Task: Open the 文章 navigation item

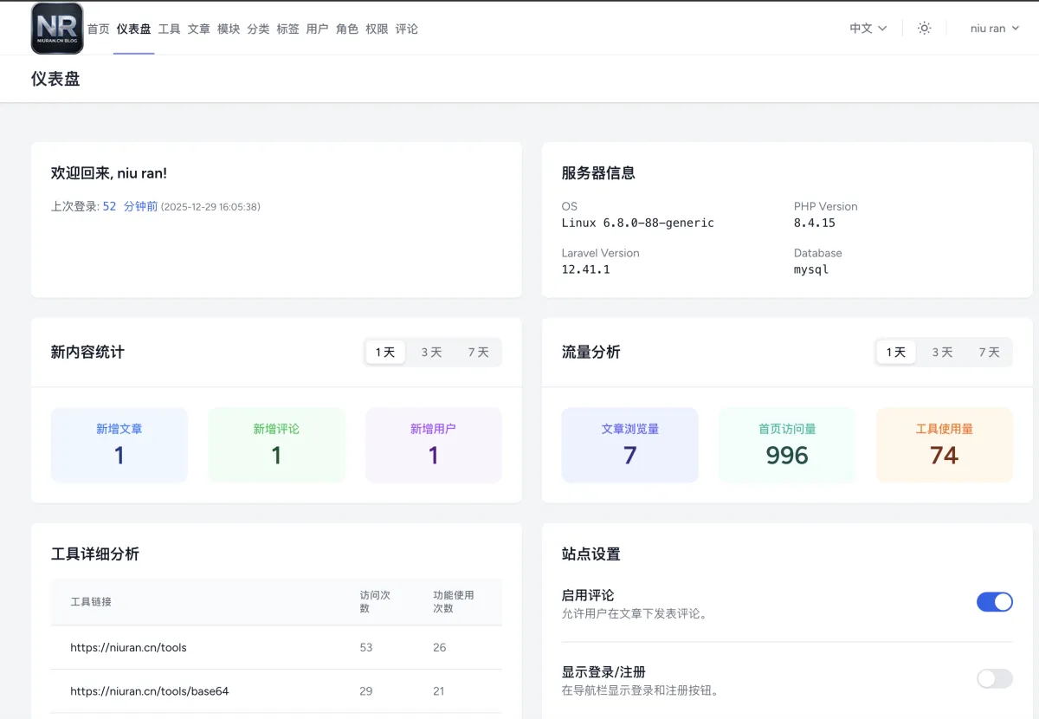Action: 199,29
